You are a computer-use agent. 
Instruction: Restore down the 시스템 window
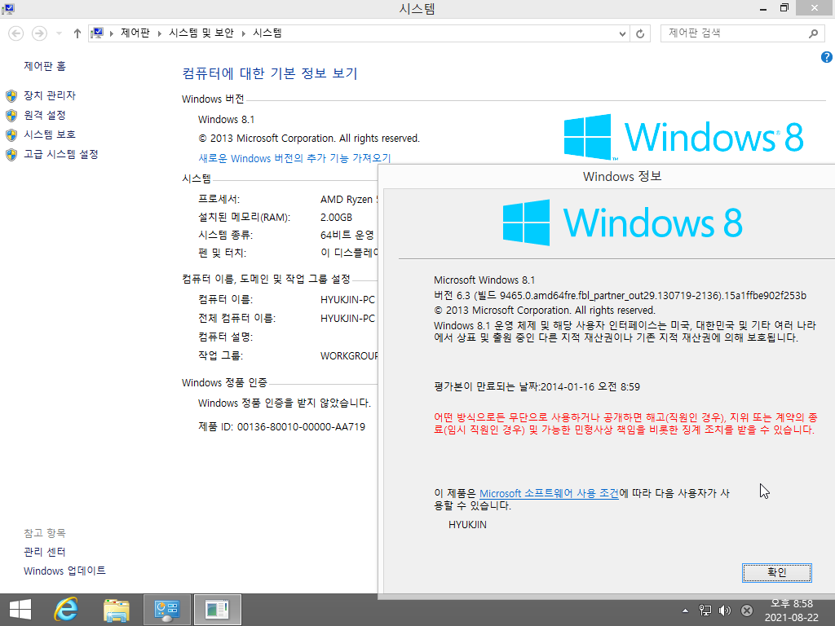click(784, 8)
